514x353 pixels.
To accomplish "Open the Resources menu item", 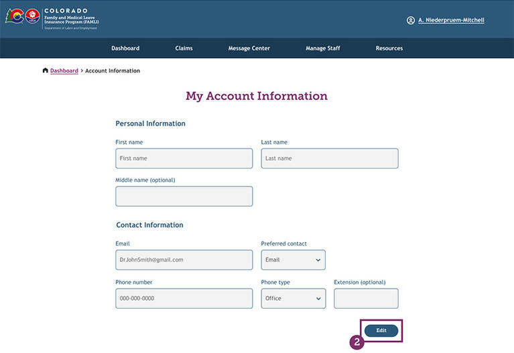I will pos(389,48).
